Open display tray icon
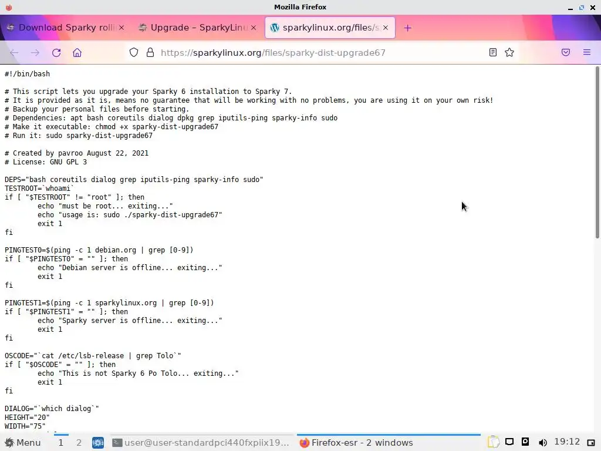This screenshot has height=451, width=601. 509,442
